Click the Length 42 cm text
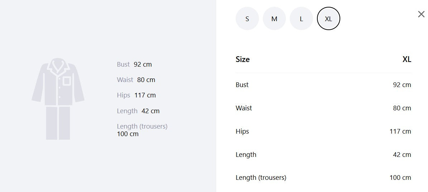 pos(138,111)
